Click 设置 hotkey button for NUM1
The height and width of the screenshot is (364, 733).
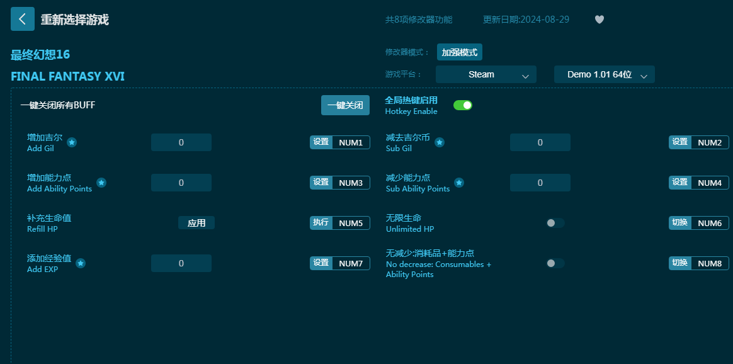click(x=321, y=142)
